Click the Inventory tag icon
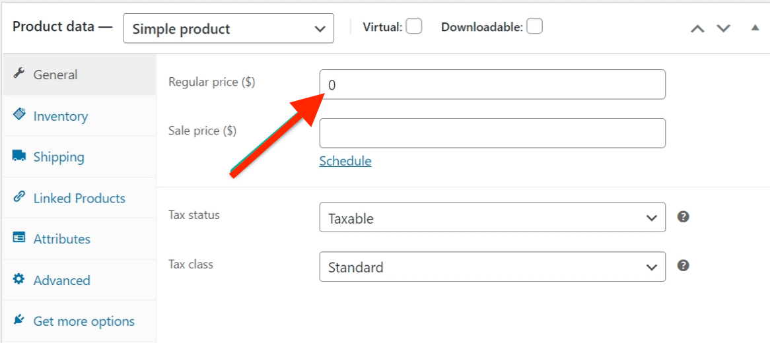This screenshot has width=770, height=343. point(18,115)
